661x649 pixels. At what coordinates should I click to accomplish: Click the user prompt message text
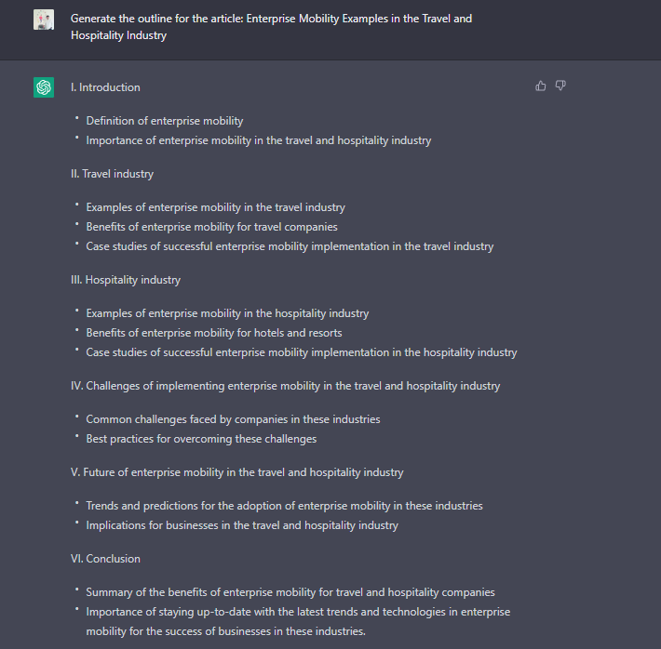tap(271, 27)
